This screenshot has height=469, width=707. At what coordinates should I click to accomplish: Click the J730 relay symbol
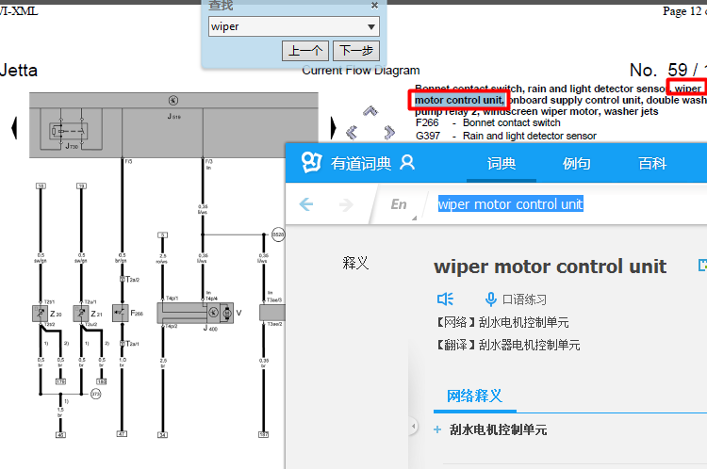tap(69, 131)
